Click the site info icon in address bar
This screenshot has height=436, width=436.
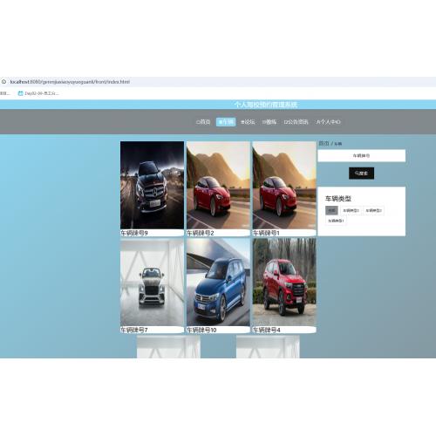(x=3, y=82)
